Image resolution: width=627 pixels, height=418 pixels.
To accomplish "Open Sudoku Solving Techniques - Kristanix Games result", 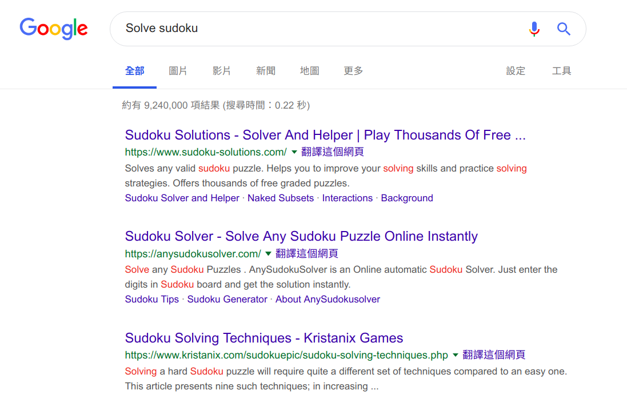I will tap(264, 338).
